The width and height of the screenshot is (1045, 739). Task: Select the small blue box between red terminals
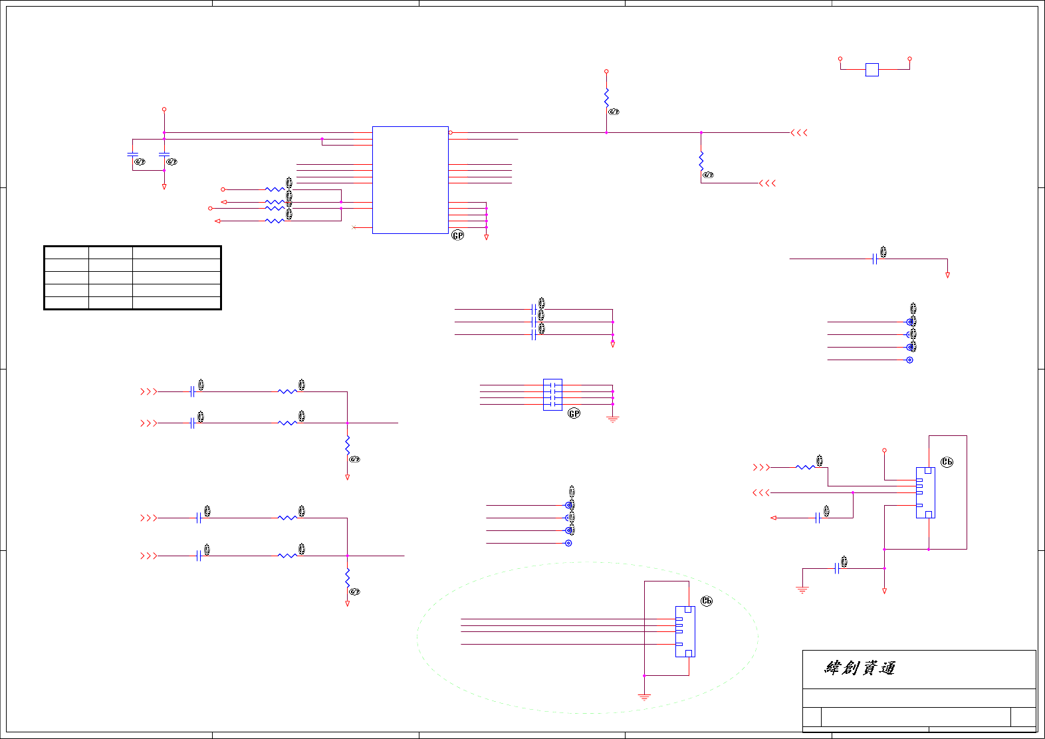[x=872, y=69]
